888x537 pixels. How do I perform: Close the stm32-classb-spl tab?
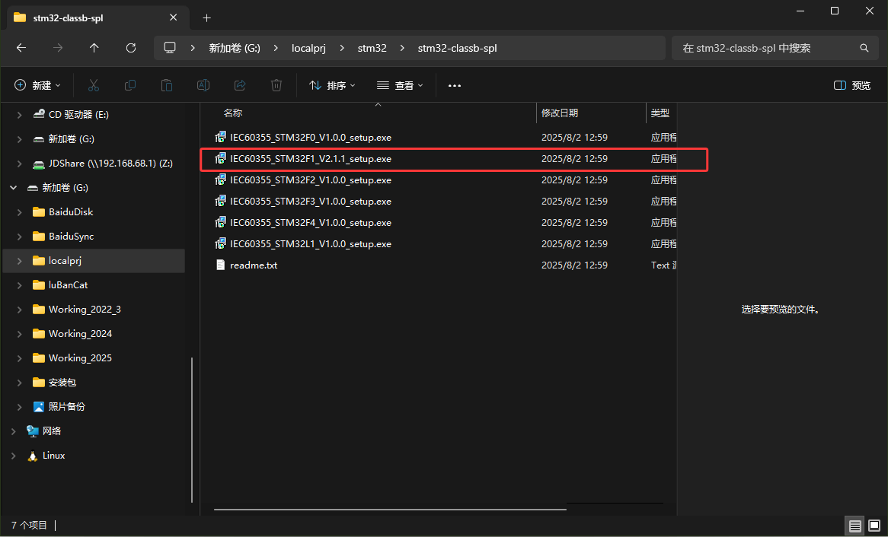click(174, 17)
